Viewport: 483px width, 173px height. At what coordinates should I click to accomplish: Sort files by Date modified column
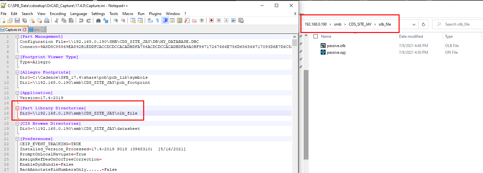point(411,36)
